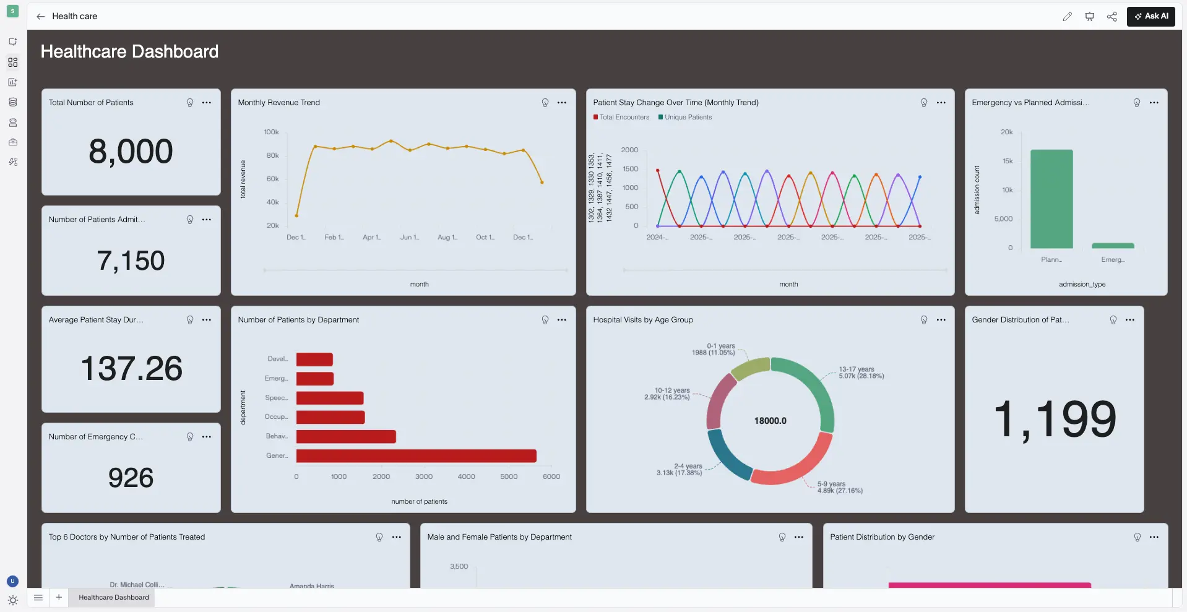The height and width of the screenshot is (612, 1187).
Task: Go back using the arrow beside Health care
Action: (x=41, y=17)
